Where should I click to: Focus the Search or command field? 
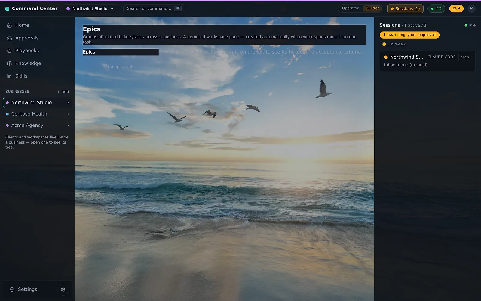[x=154, y=8]
